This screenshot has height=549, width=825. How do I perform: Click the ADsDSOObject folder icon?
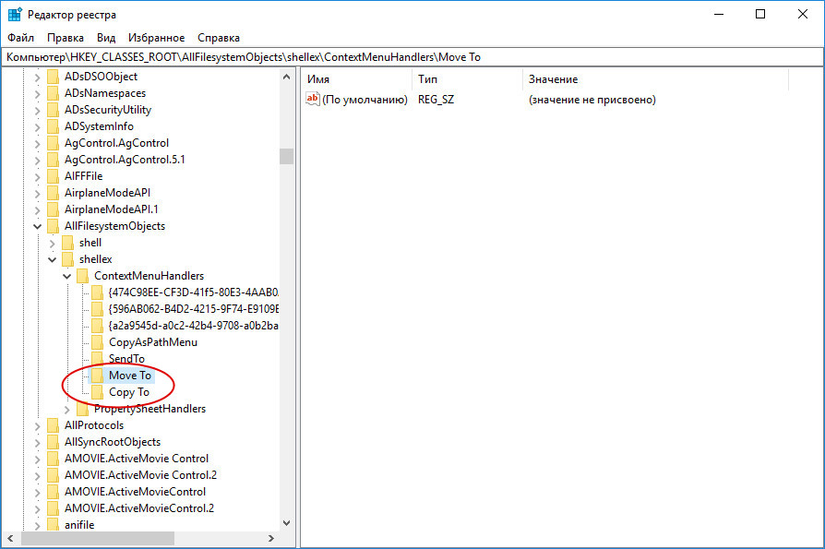54,77
